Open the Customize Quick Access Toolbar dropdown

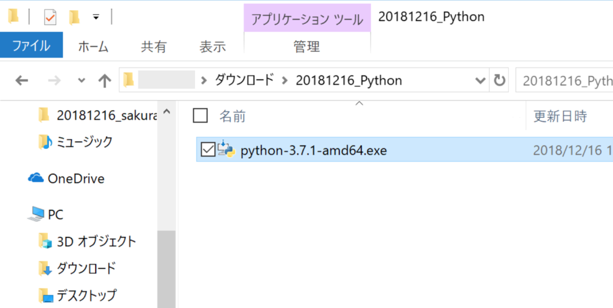[x=96, y=17]
